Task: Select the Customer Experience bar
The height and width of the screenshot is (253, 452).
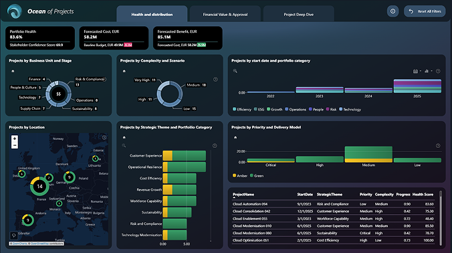Action: pyautogui.click(x=184, y=155)
